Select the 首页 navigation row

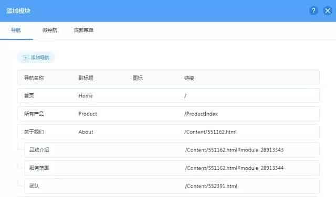point(168,95)
